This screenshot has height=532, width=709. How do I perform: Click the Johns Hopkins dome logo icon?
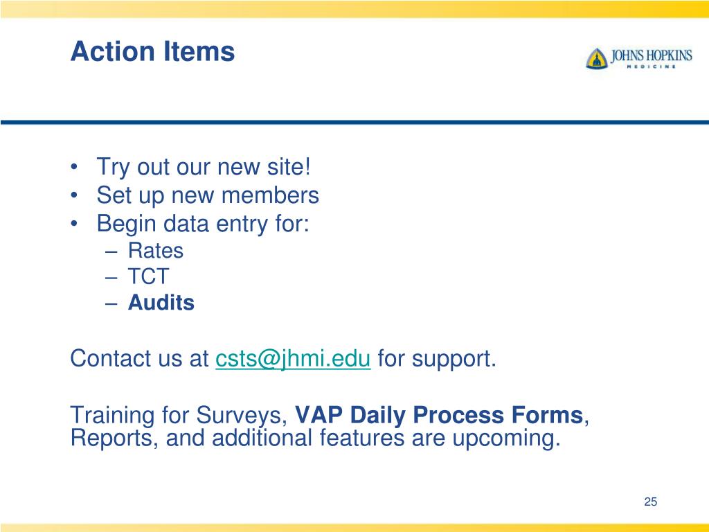pos(597,58)
